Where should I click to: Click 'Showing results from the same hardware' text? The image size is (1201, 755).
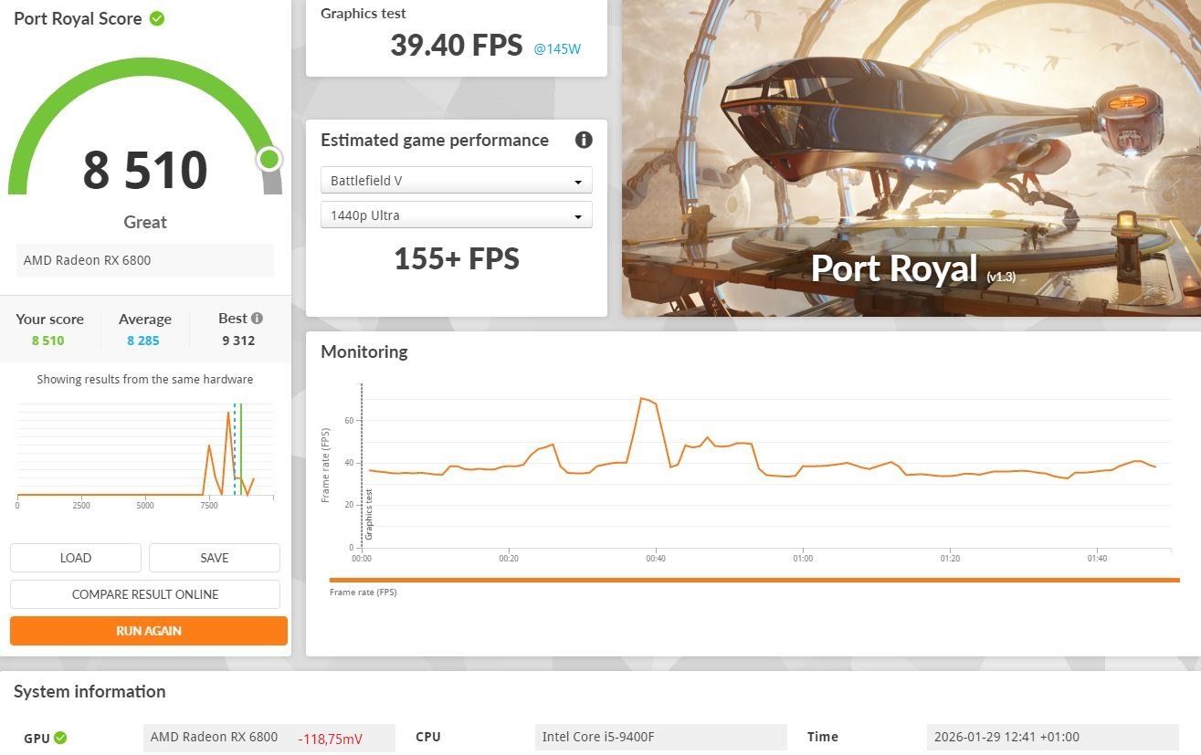(145, 379)
